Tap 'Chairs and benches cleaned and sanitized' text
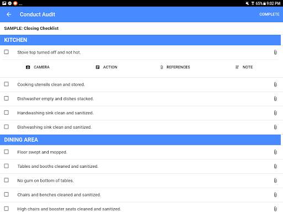The image size is (283, 212). point(59,195)
